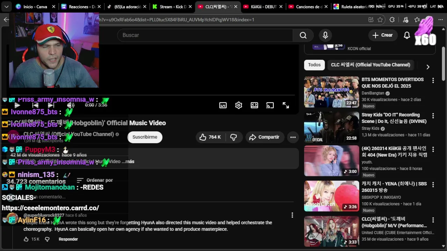
Task: Click the browser address bar URL
Action: pos(176,20)
